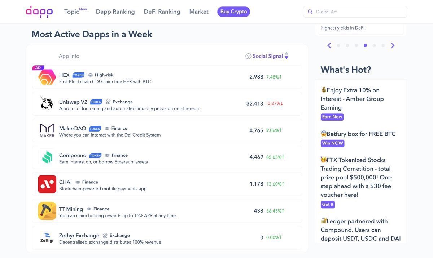Open the Zethyr Exchange title link
Screen dimensions: 433x258
(79, 236)
